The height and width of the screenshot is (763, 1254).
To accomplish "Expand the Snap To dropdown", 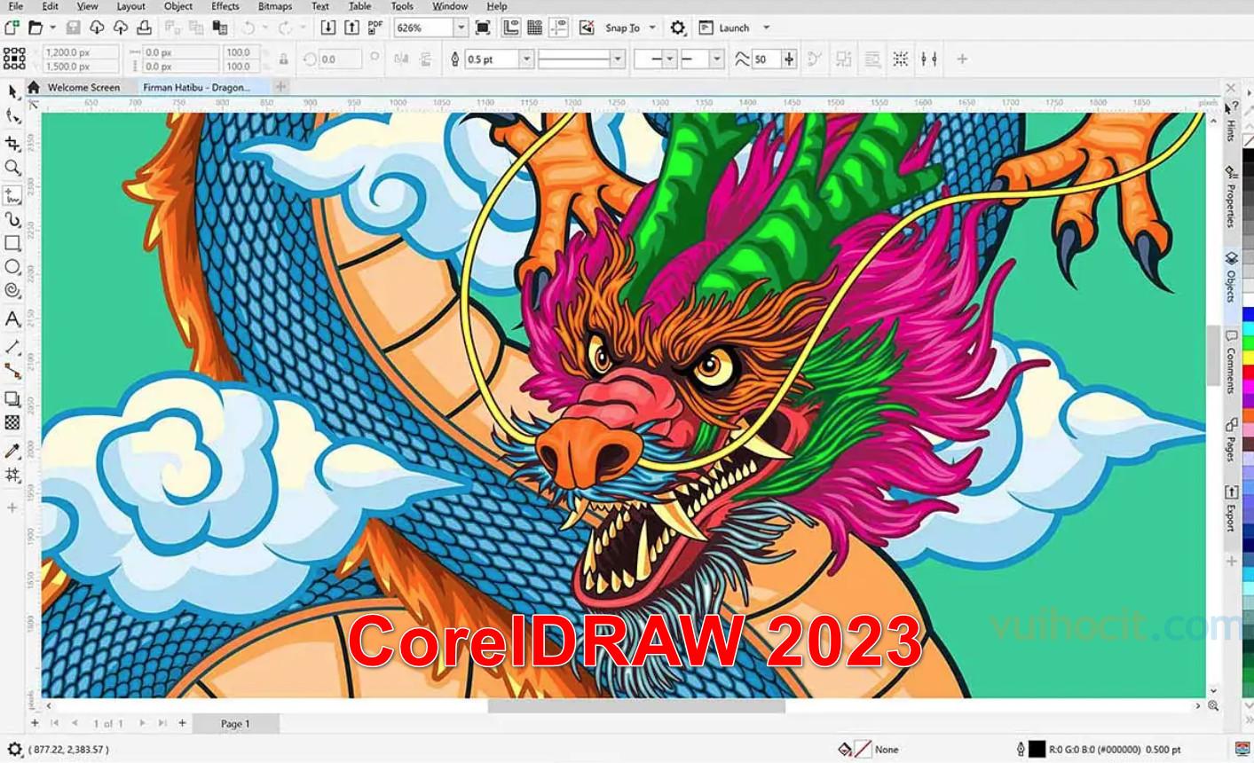I will [x=652, y=28].
